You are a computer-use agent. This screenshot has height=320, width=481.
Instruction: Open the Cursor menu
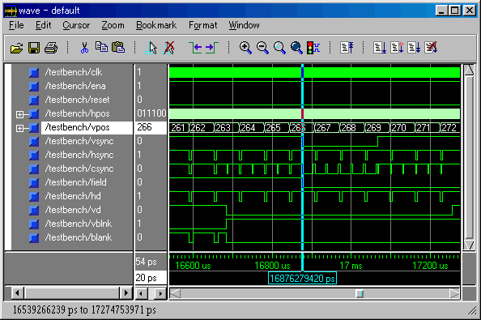pyautogui.click(x=76, y=25)
